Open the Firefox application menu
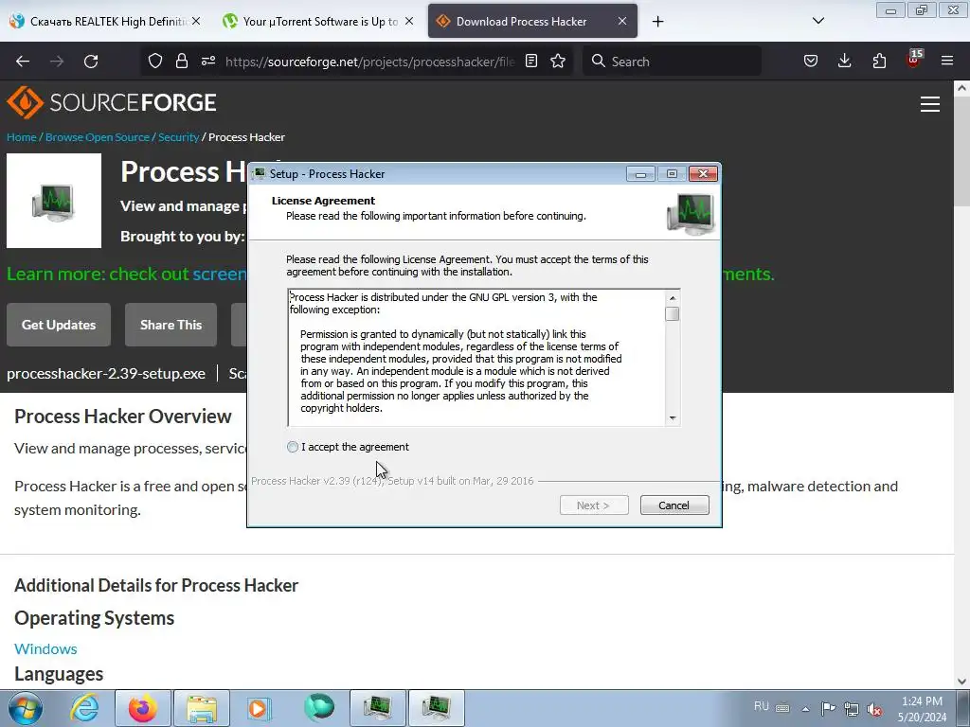Screen dimensions: 970x727 947,62
